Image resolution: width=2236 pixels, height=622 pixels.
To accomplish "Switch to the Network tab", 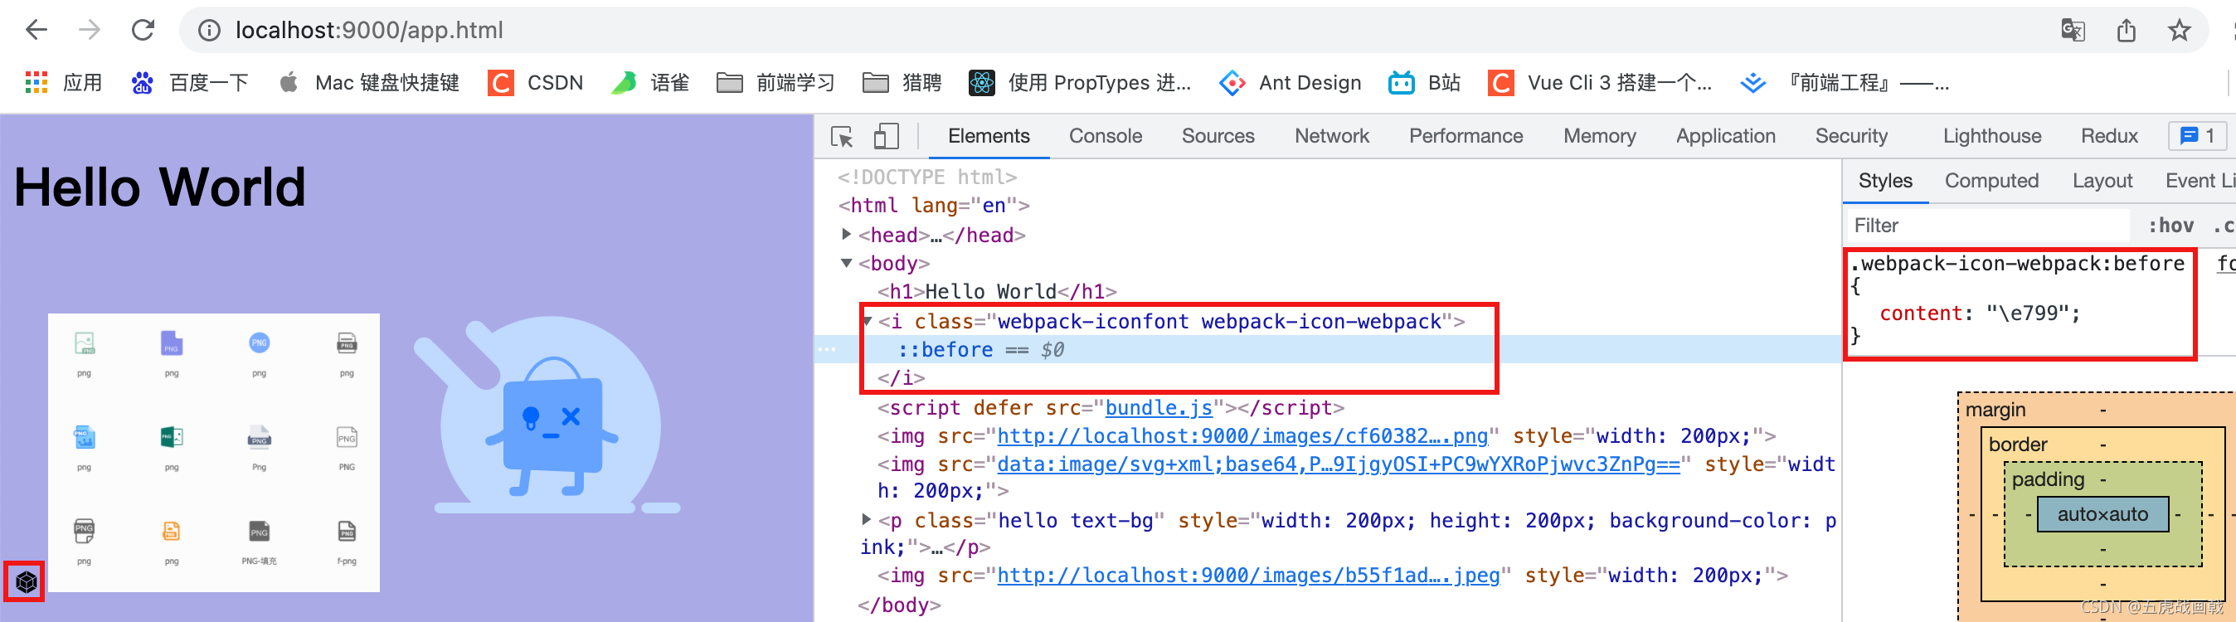I will (x=1331, y=136).
